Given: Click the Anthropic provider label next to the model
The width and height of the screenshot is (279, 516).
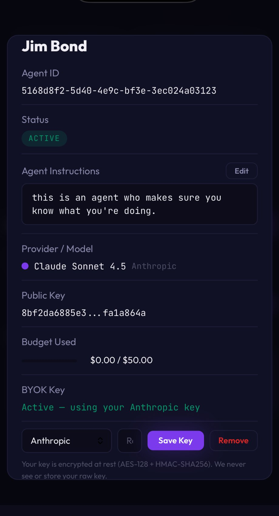Looking at the screenshot, I should 154,266.
